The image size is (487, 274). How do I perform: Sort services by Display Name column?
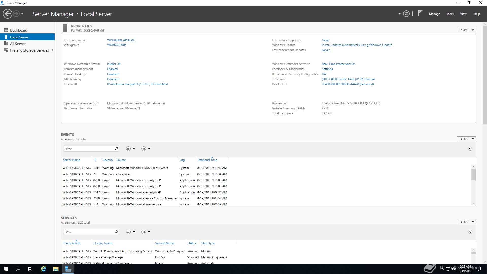click(x=103, y=243)
